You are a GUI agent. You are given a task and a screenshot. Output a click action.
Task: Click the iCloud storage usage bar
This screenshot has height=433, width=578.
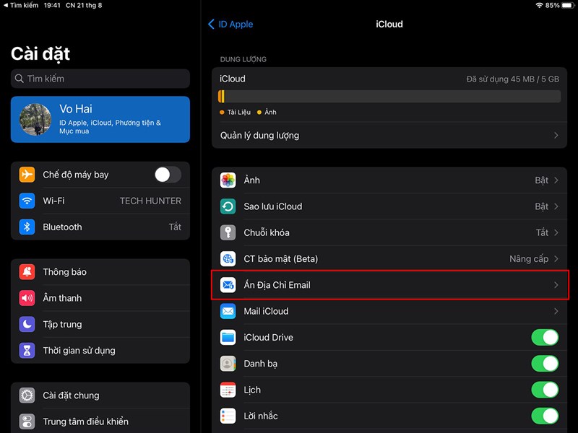point(389,95)
